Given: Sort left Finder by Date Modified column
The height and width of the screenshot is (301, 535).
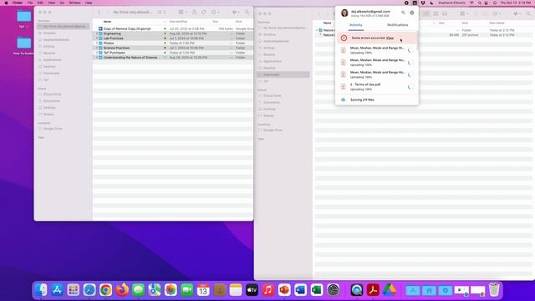Looking at the screenshot, I should 178,22.
